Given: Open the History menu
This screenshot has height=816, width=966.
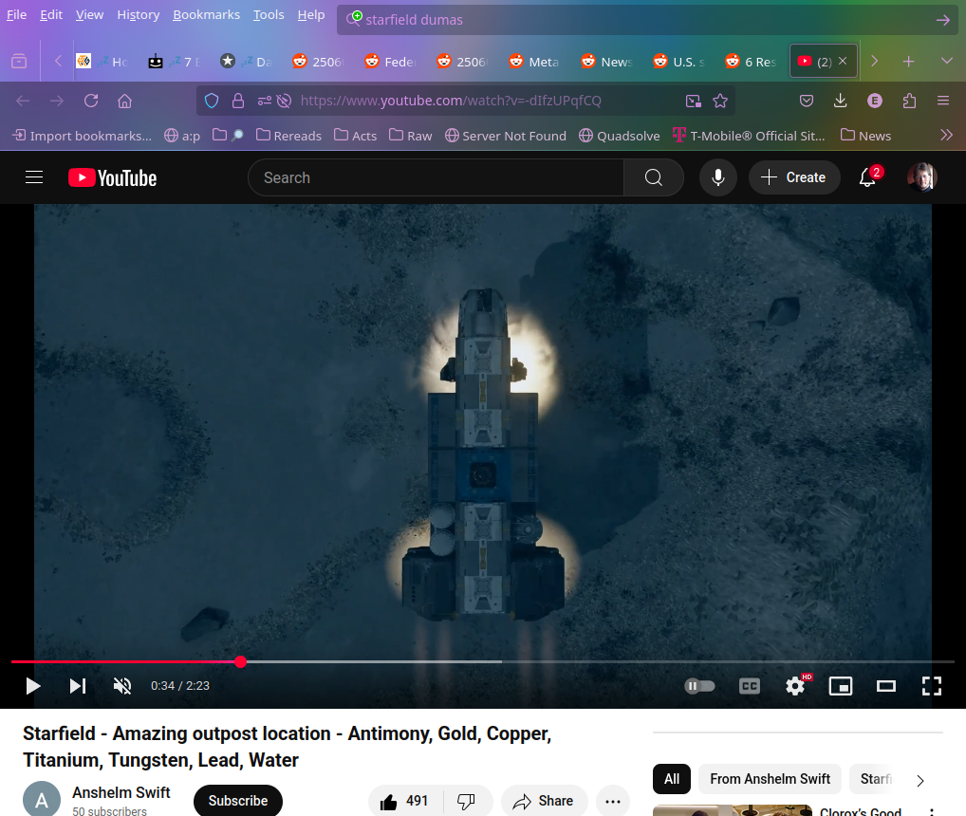Looking at the screenshot, I should tap(138, 14).
